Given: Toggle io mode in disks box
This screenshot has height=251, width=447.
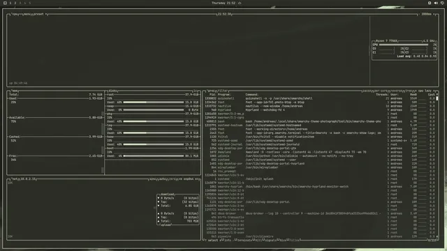Looking at the screenshot, I should pyautogui.click(x=196, y=91).
